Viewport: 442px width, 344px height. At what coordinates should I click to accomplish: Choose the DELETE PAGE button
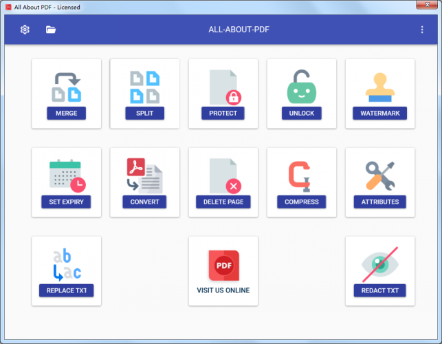coord(223,202)
